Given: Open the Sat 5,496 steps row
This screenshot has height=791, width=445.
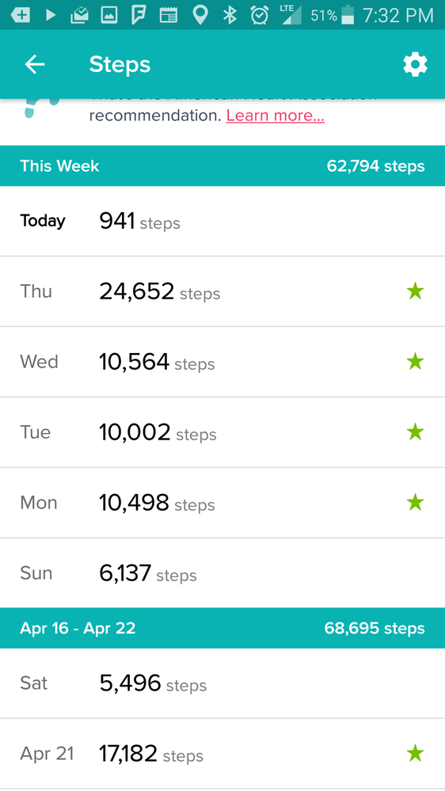Looking at the screenshot, I should [222, 683].
